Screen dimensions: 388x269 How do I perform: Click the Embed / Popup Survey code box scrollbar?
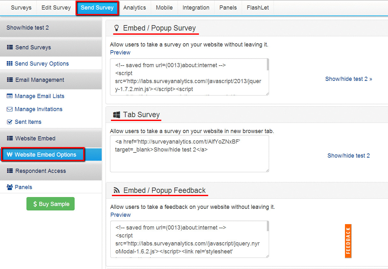point(268,64)
